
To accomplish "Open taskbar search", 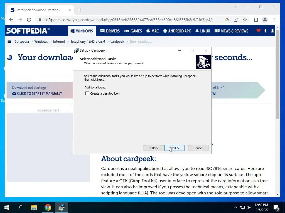I will (20, 207).
